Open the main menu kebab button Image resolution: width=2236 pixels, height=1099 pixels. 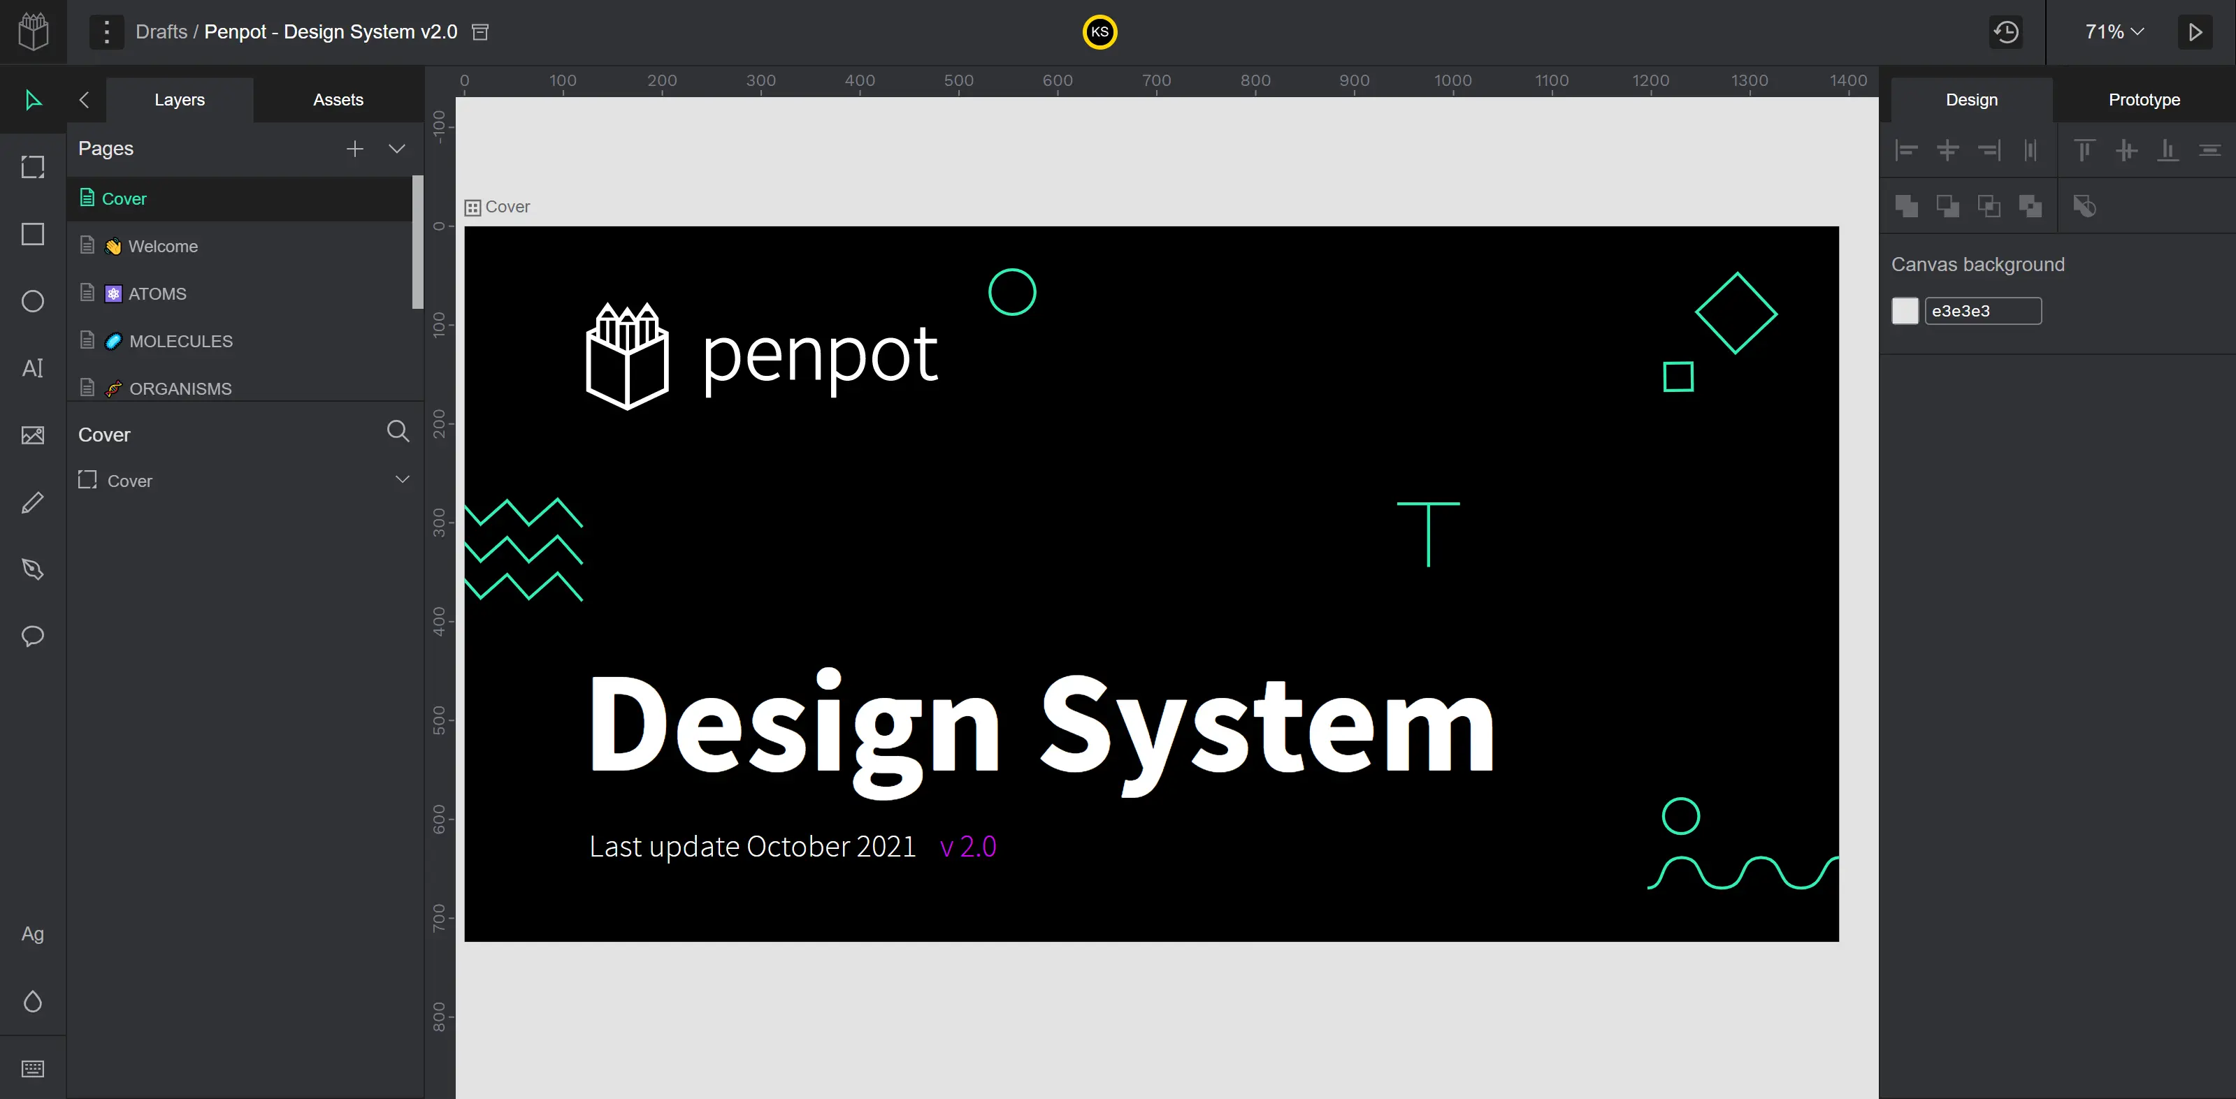pyautogui.click(x=106, y=32)
